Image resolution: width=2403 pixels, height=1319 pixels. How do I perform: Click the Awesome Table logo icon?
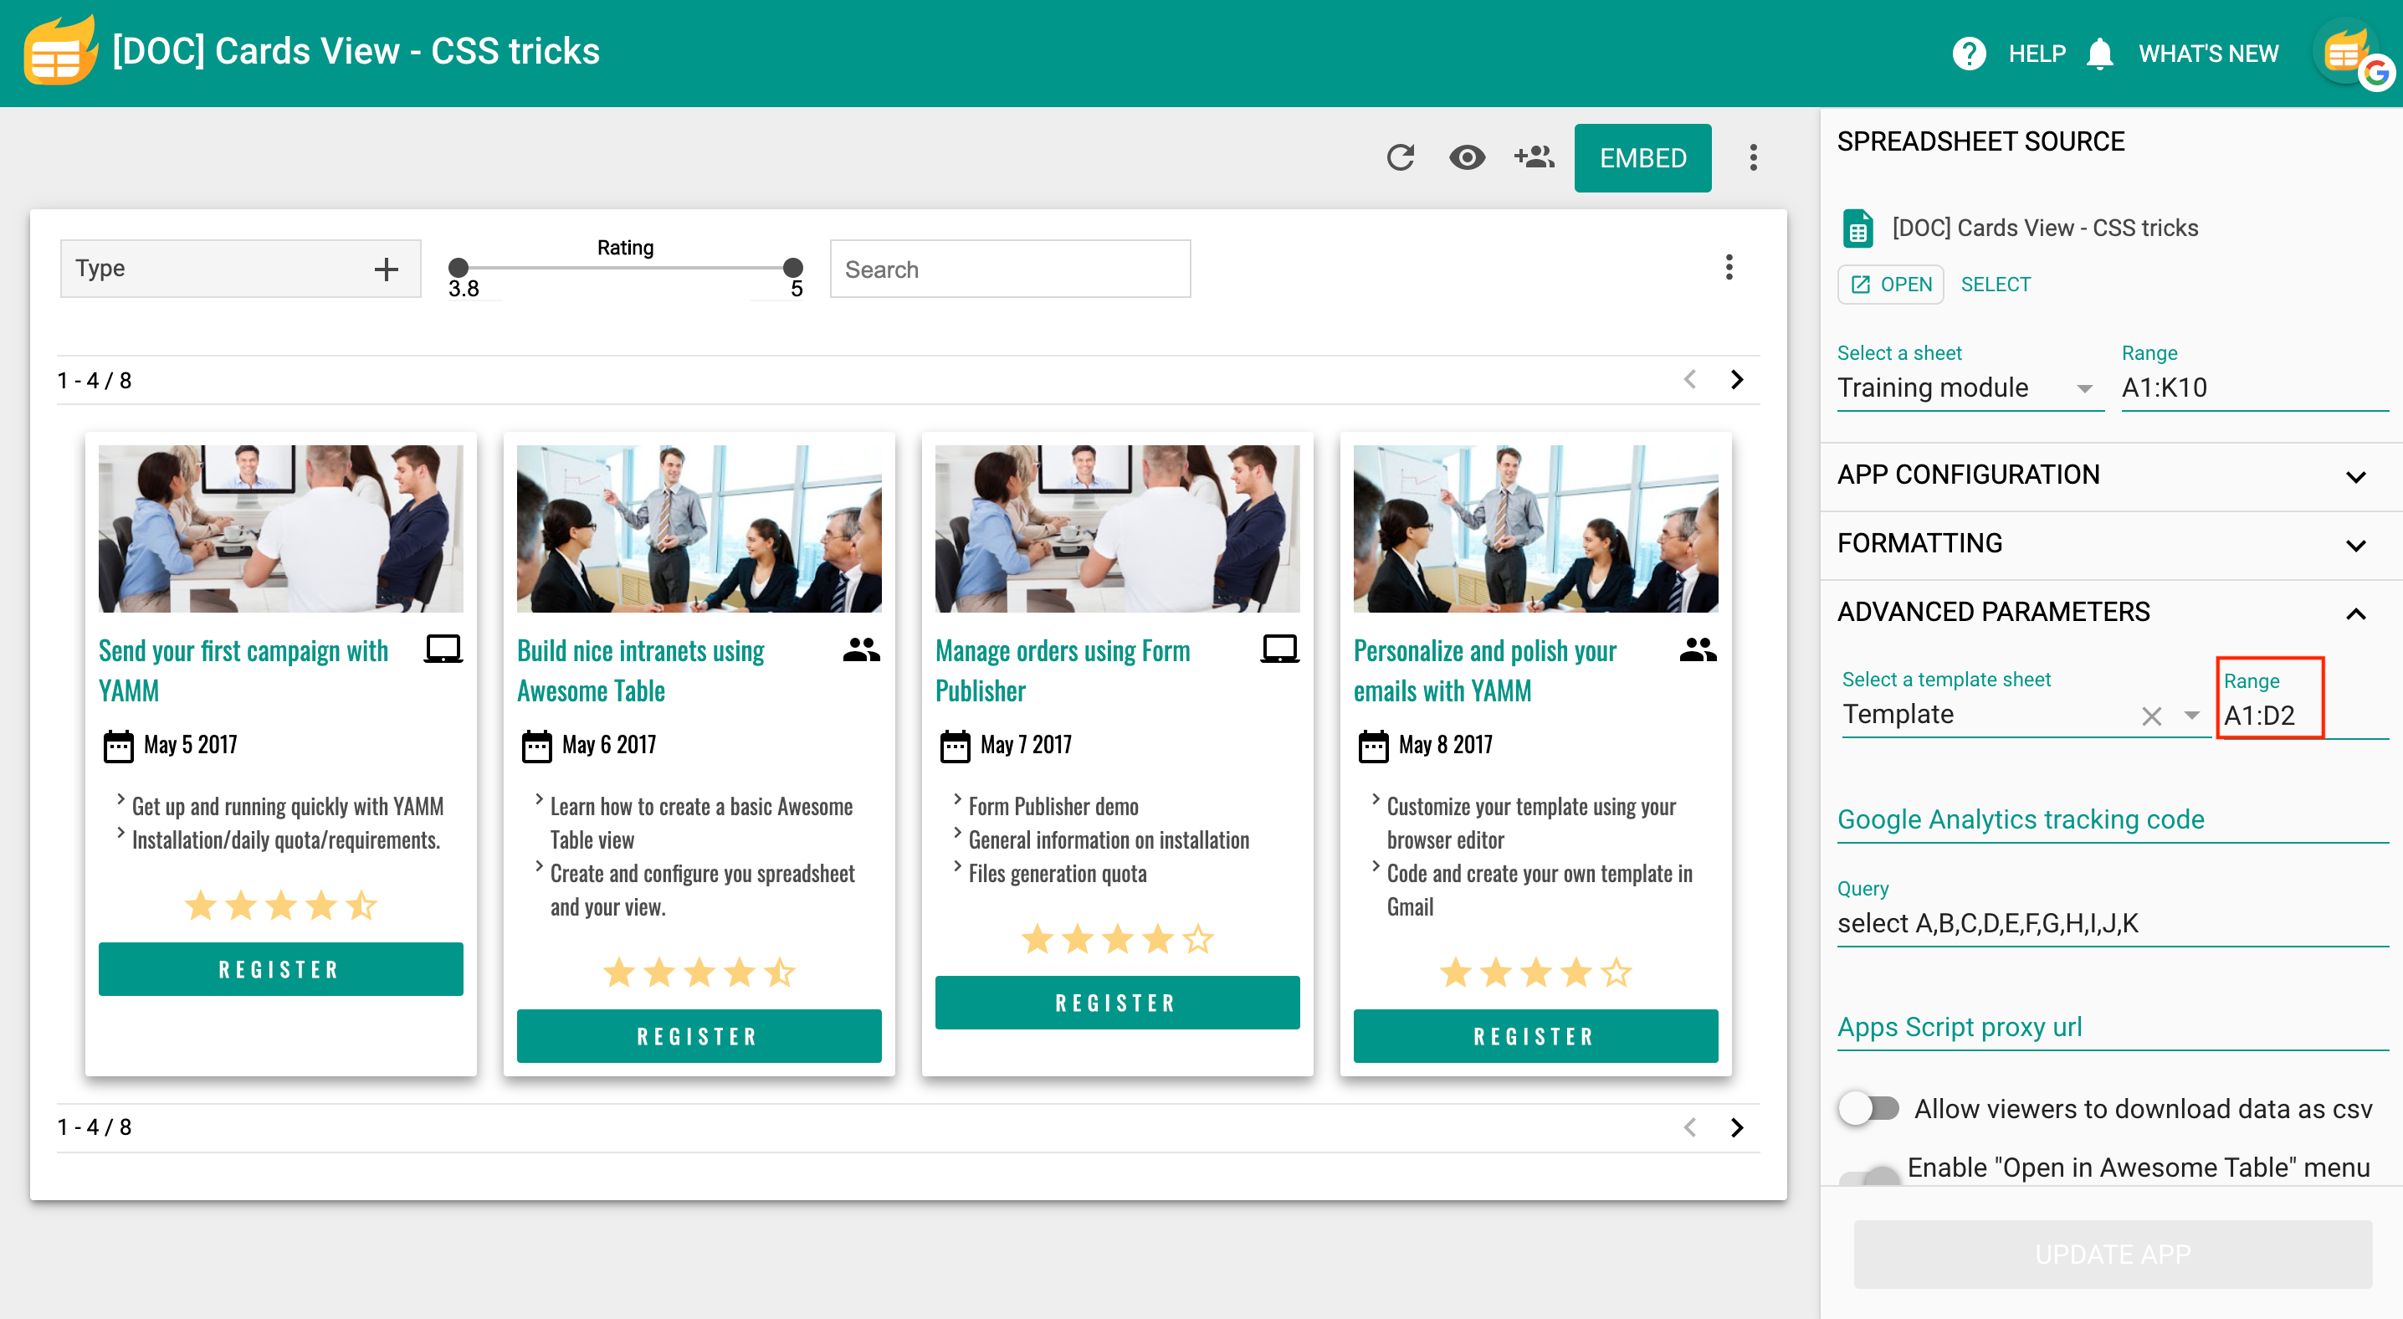coord(60,51)
